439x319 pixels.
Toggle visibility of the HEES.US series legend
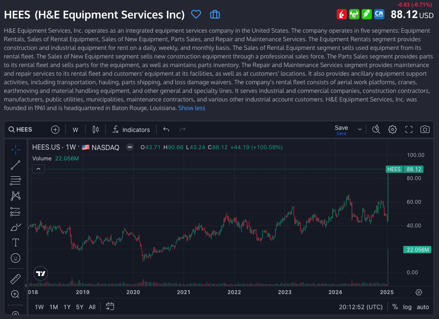pos(129,147)
